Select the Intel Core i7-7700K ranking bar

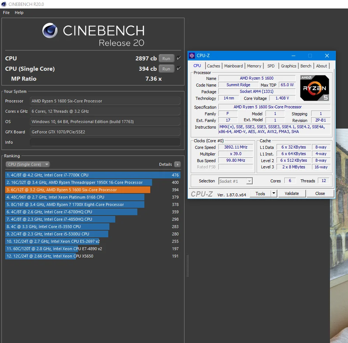(x=93, y=175)
